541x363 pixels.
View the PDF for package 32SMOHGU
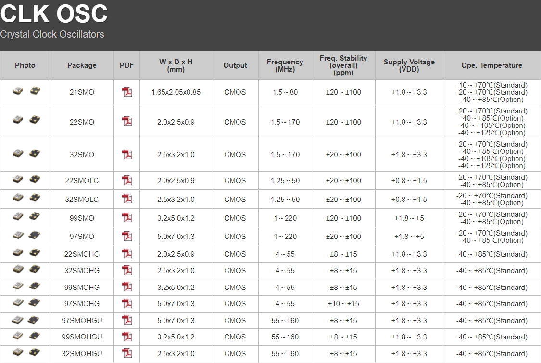[127, 353]
